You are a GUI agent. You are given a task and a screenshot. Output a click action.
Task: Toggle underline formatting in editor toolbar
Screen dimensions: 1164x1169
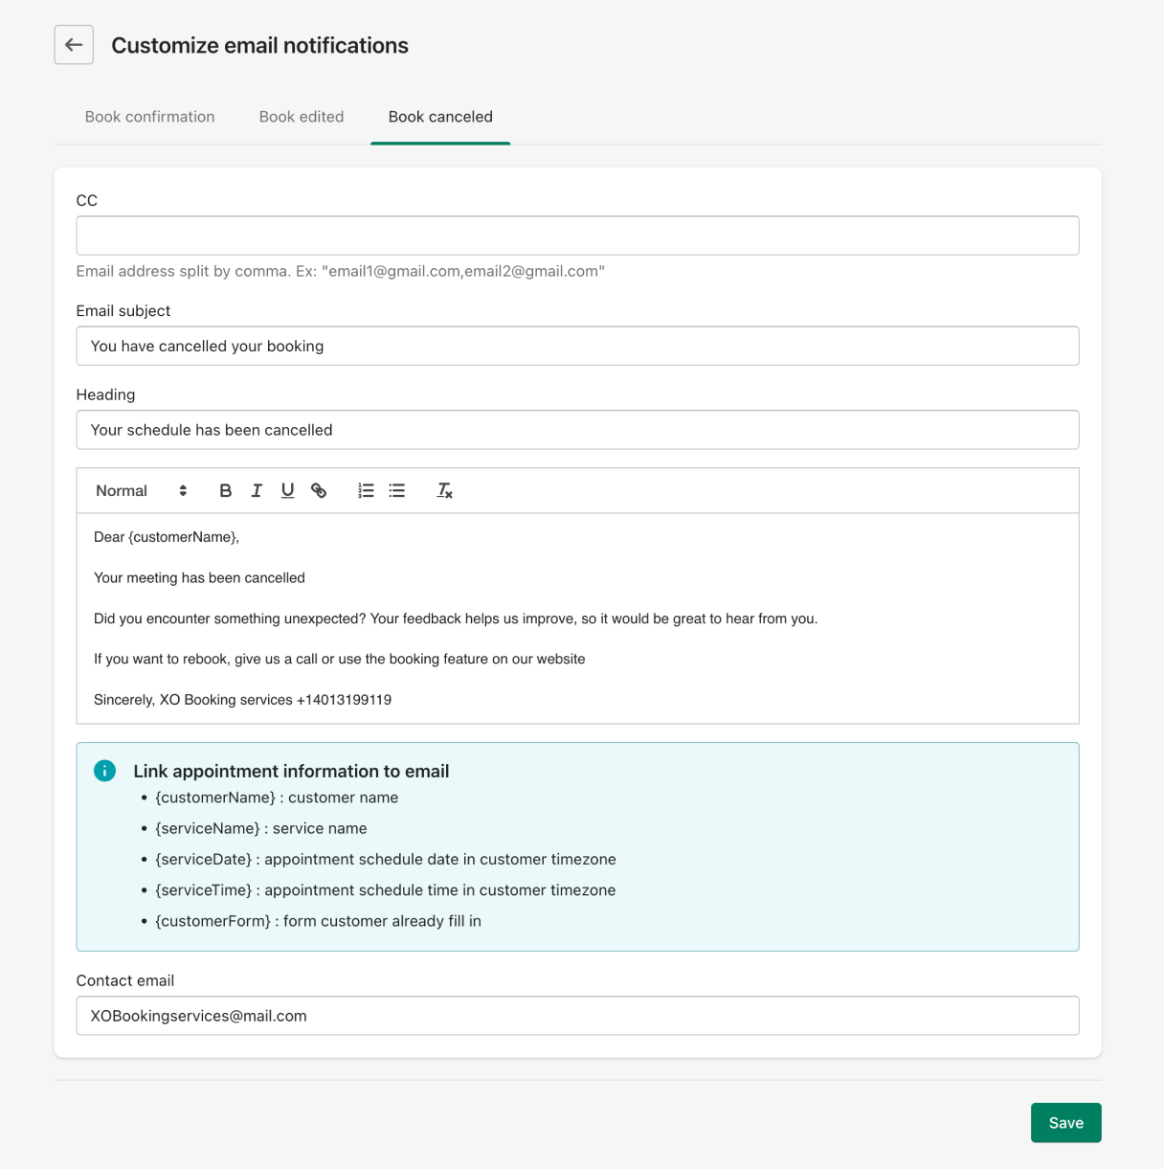[x=287, y=491]
